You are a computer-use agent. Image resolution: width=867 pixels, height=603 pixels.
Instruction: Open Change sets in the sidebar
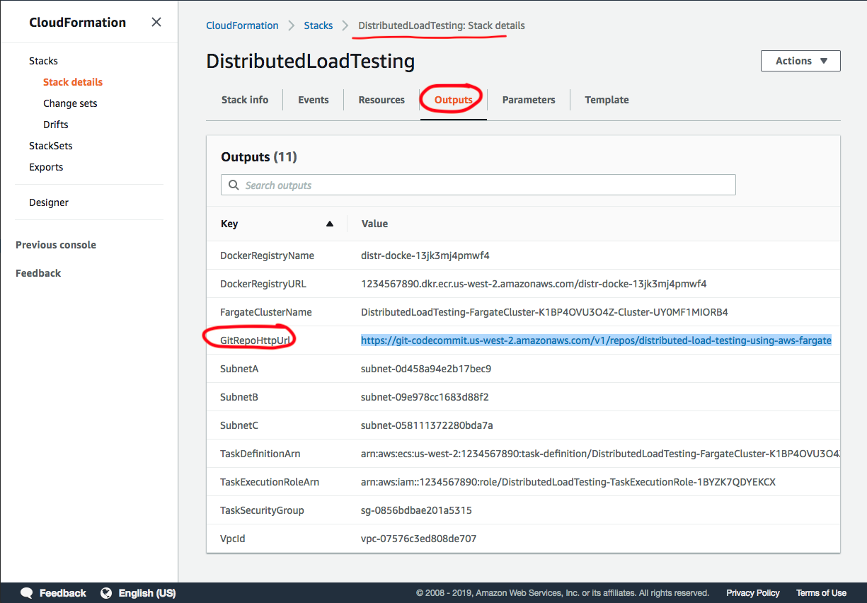tap(70, 103)
